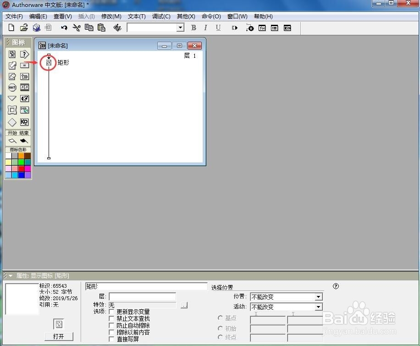Select the 初始 radio button
Screen dimensions: 420x346
220,328
